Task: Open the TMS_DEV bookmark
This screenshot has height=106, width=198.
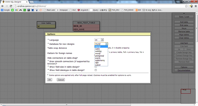Action: [114, 10]
